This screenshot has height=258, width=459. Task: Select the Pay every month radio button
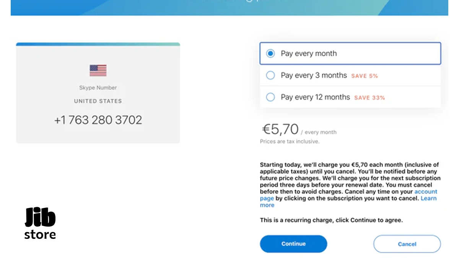pos(270,54)
